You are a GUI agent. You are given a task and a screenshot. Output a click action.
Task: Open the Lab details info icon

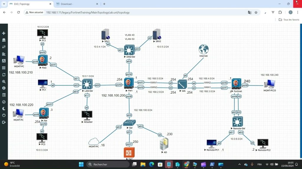click(x=4, y=88)
